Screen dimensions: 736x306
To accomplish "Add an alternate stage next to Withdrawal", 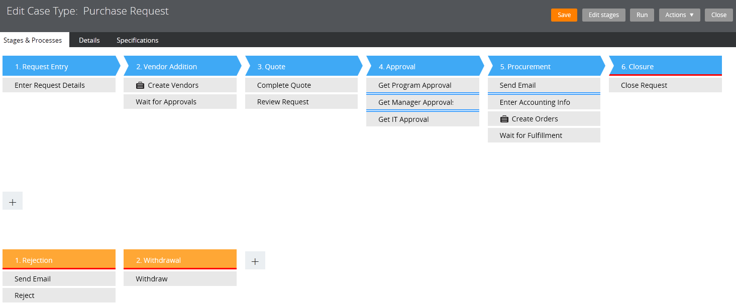I will point(255,260).
